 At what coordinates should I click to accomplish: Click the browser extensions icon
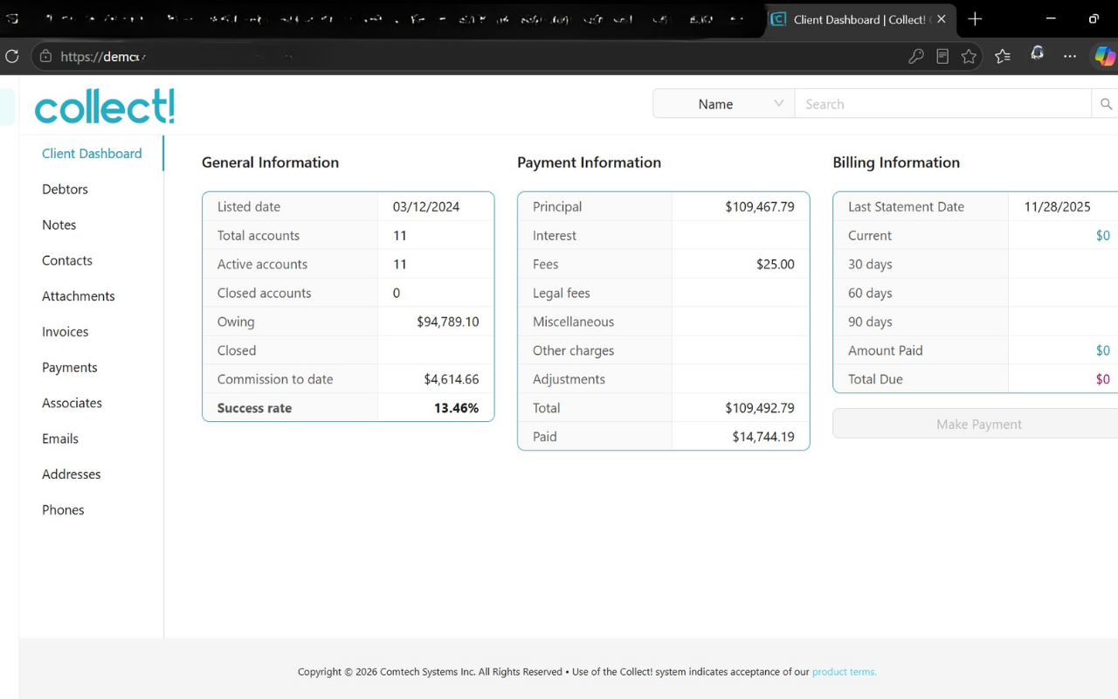point(1037,54)
